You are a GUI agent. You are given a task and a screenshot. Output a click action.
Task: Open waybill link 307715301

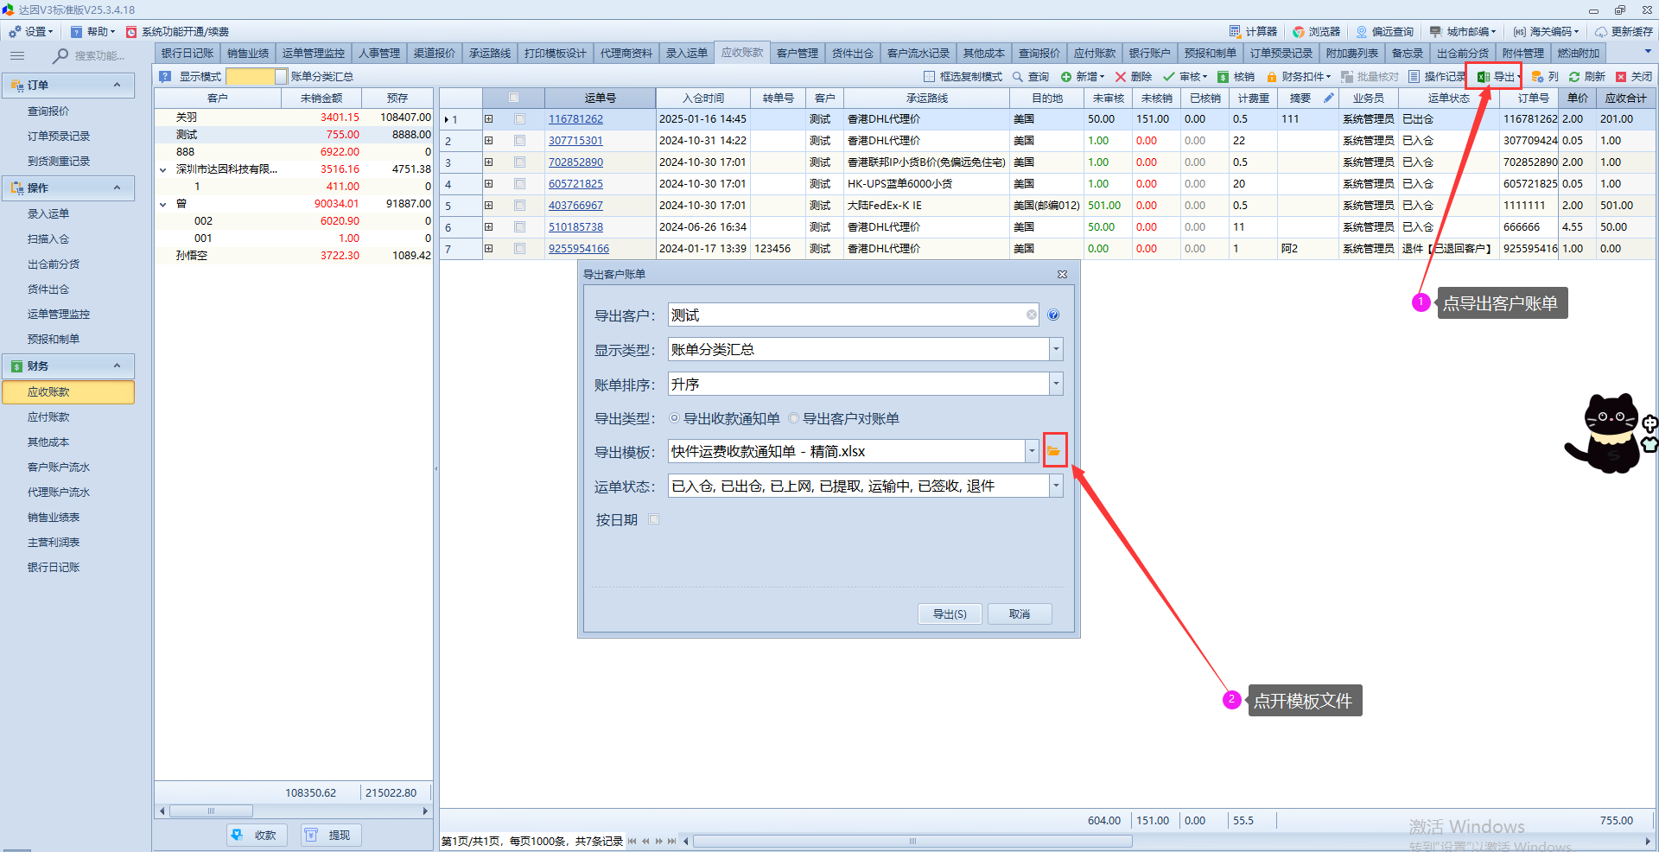[575, 141]
